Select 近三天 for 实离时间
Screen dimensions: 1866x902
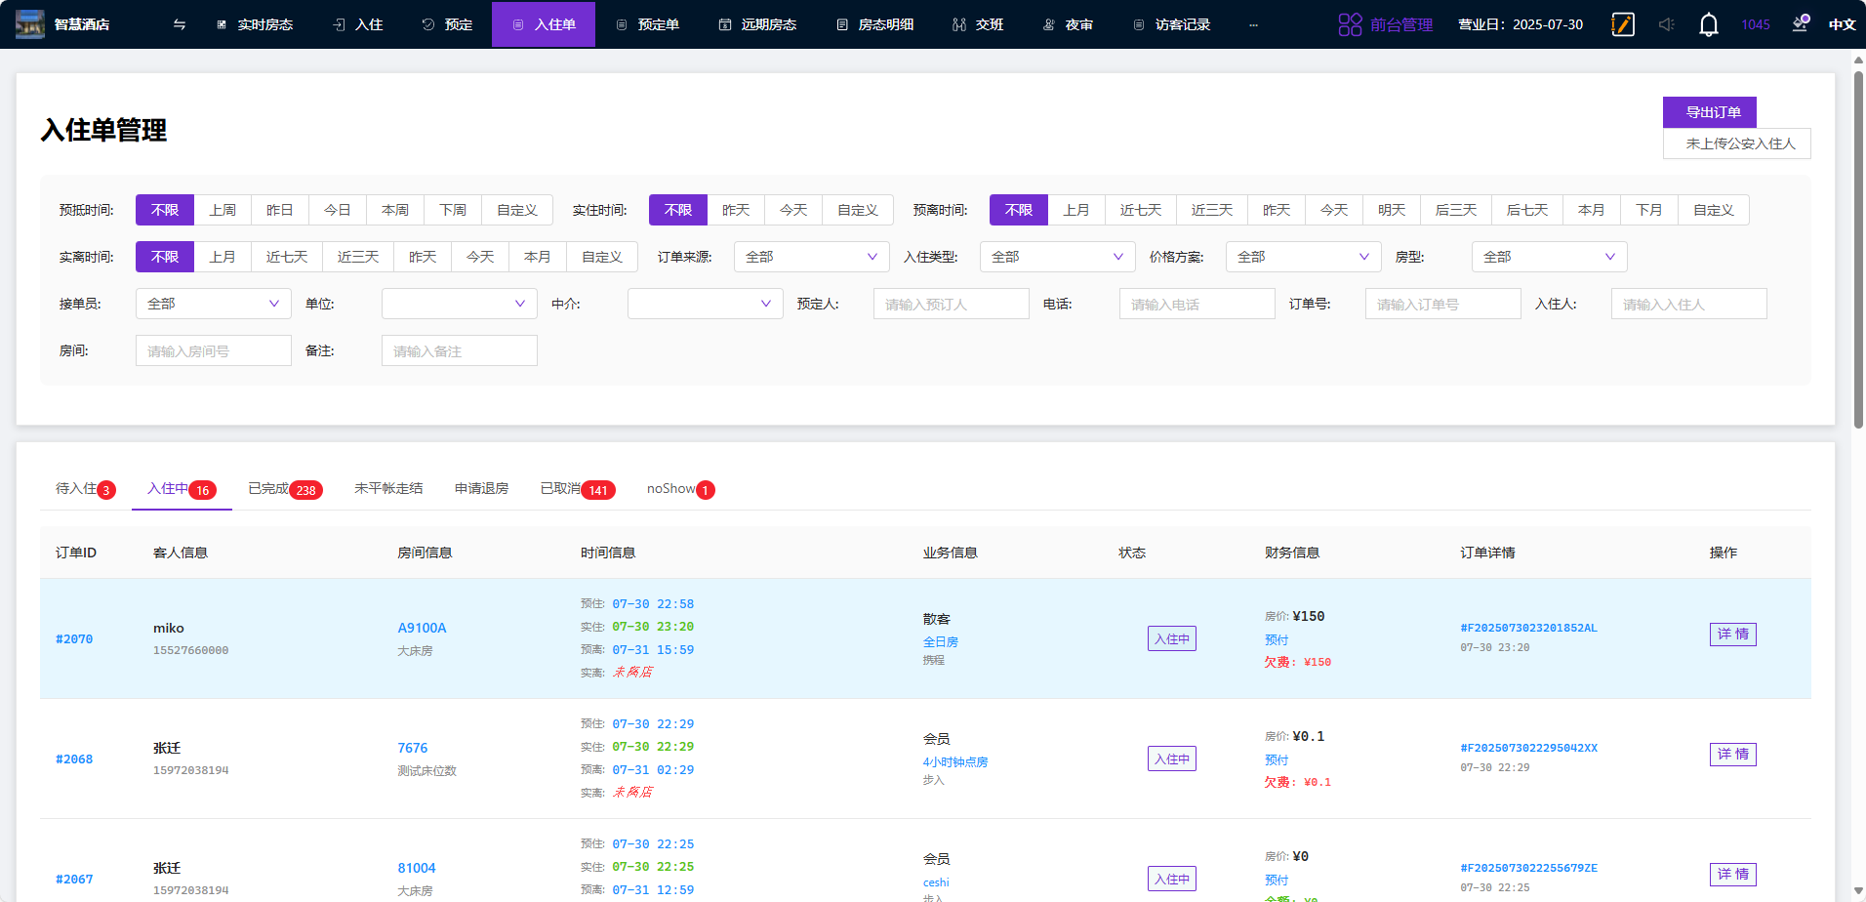[x=358, y=257]
